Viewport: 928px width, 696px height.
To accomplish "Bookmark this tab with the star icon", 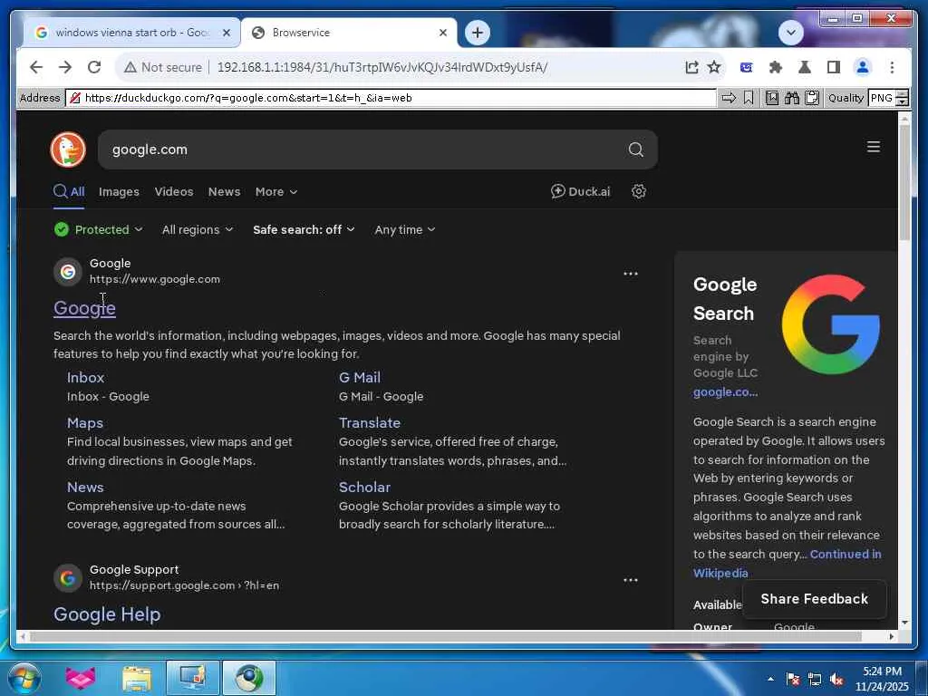I will click(x=714, y=67).
